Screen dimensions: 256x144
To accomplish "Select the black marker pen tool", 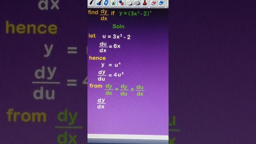I will (x=92, y=3).
